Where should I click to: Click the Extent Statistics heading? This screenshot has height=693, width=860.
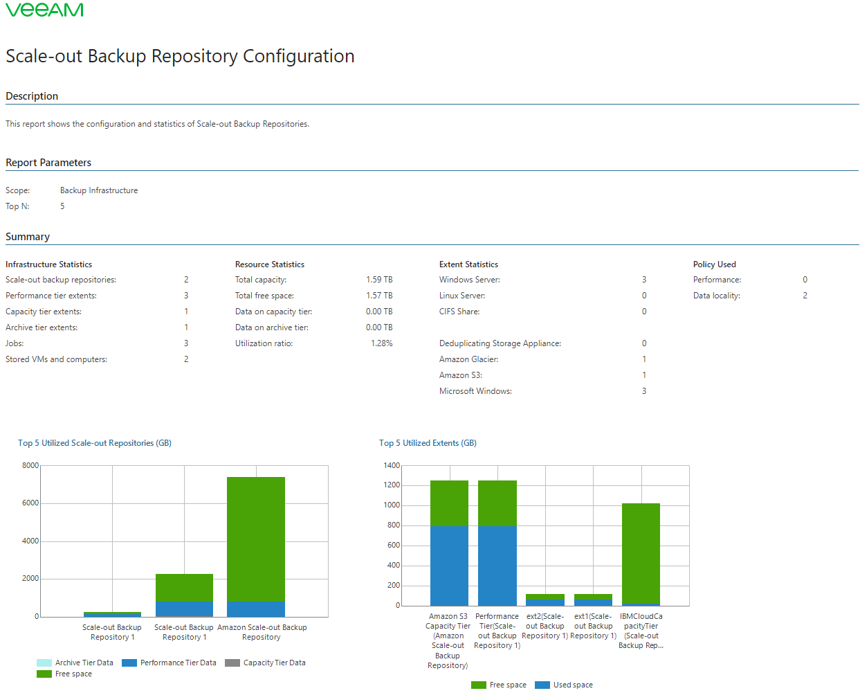[468, 264]
